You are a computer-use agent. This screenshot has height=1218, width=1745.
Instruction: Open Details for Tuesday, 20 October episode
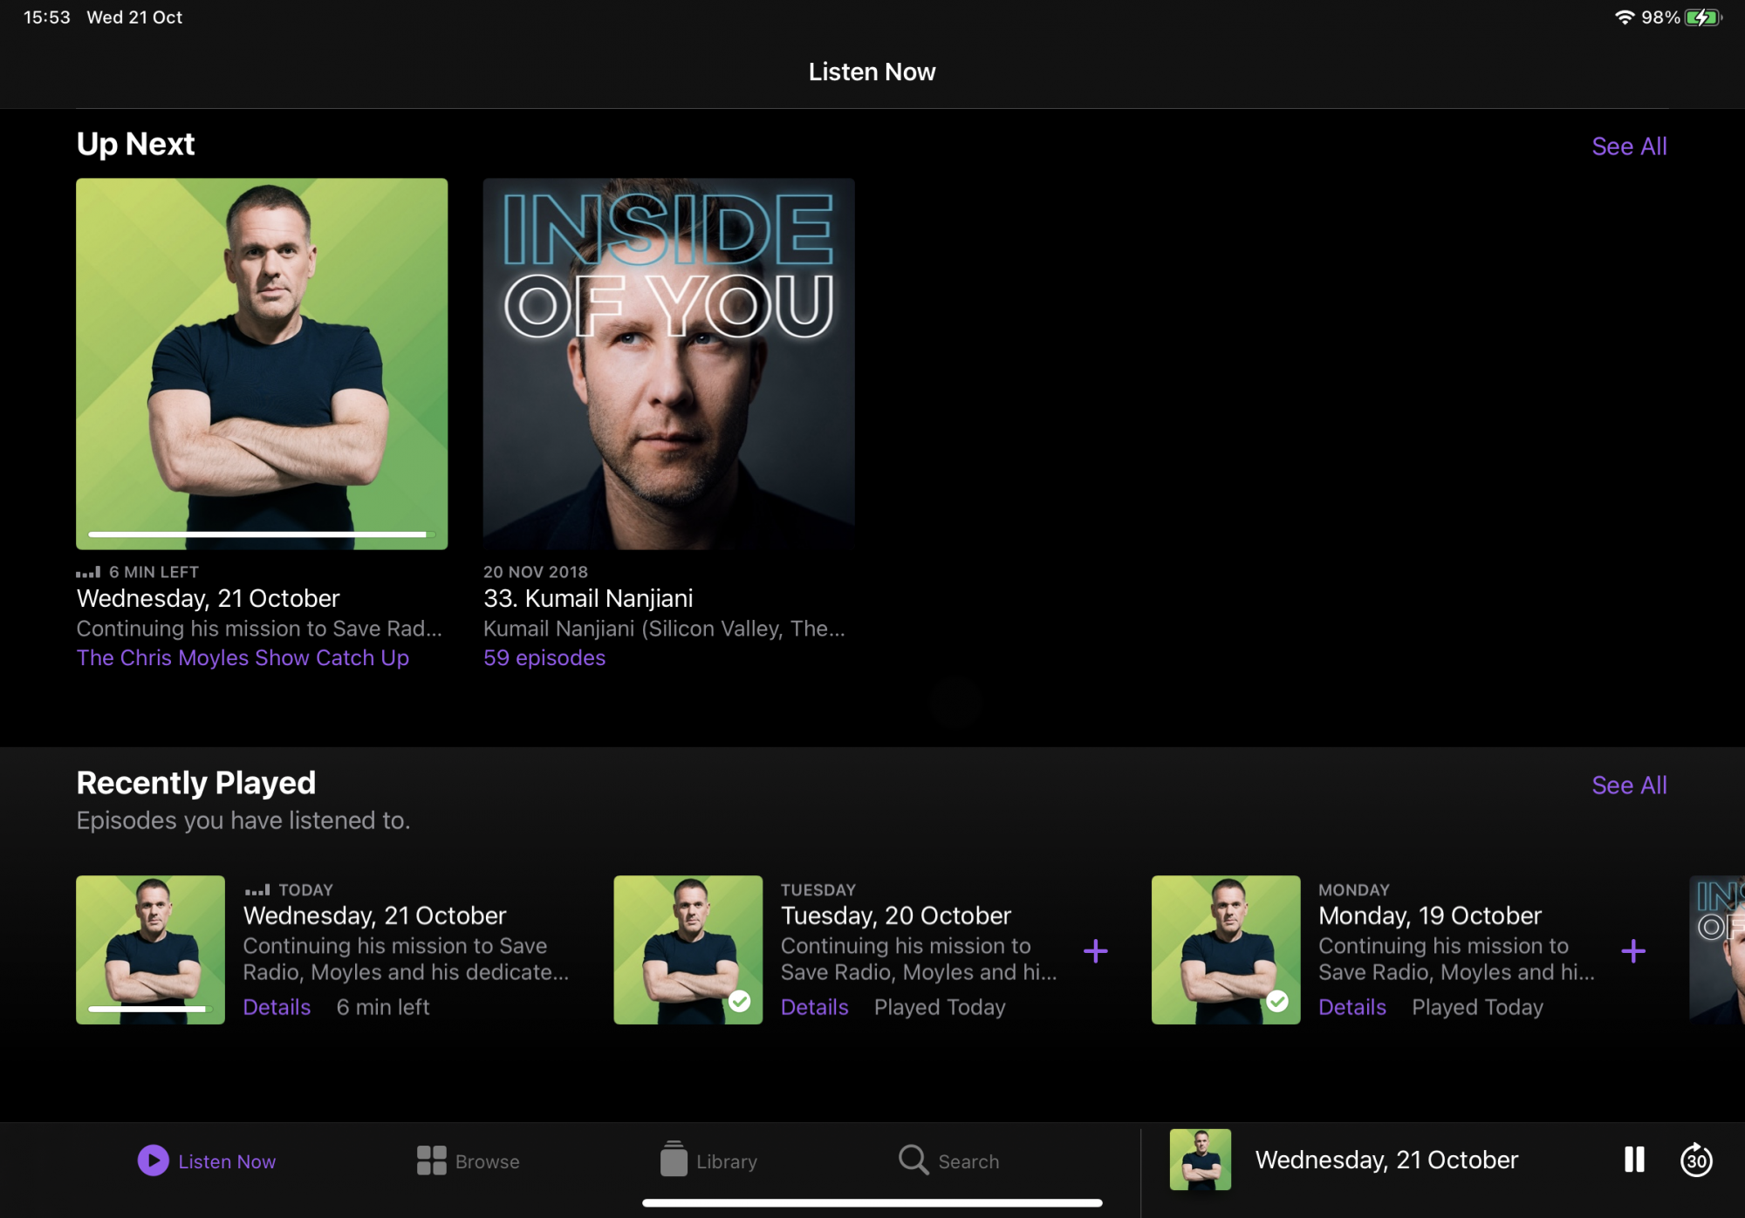point(814,1007)
